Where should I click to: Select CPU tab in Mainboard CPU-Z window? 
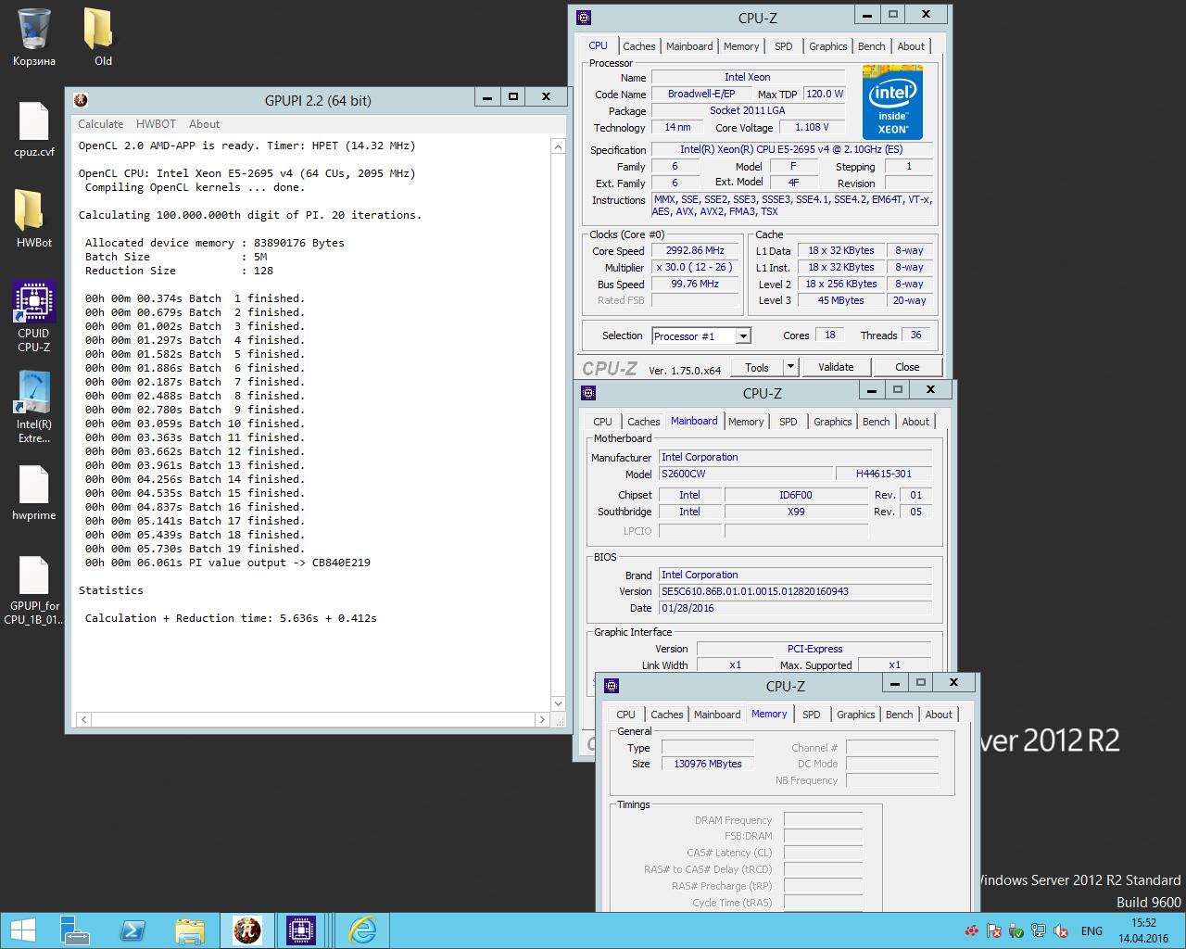[602, 422]
